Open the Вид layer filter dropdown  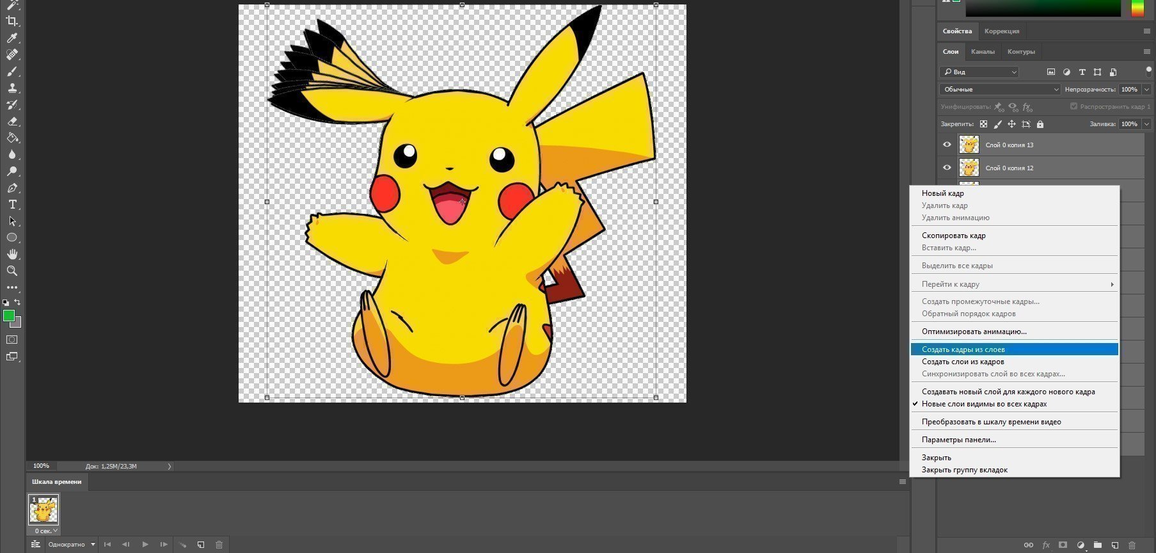979,72
